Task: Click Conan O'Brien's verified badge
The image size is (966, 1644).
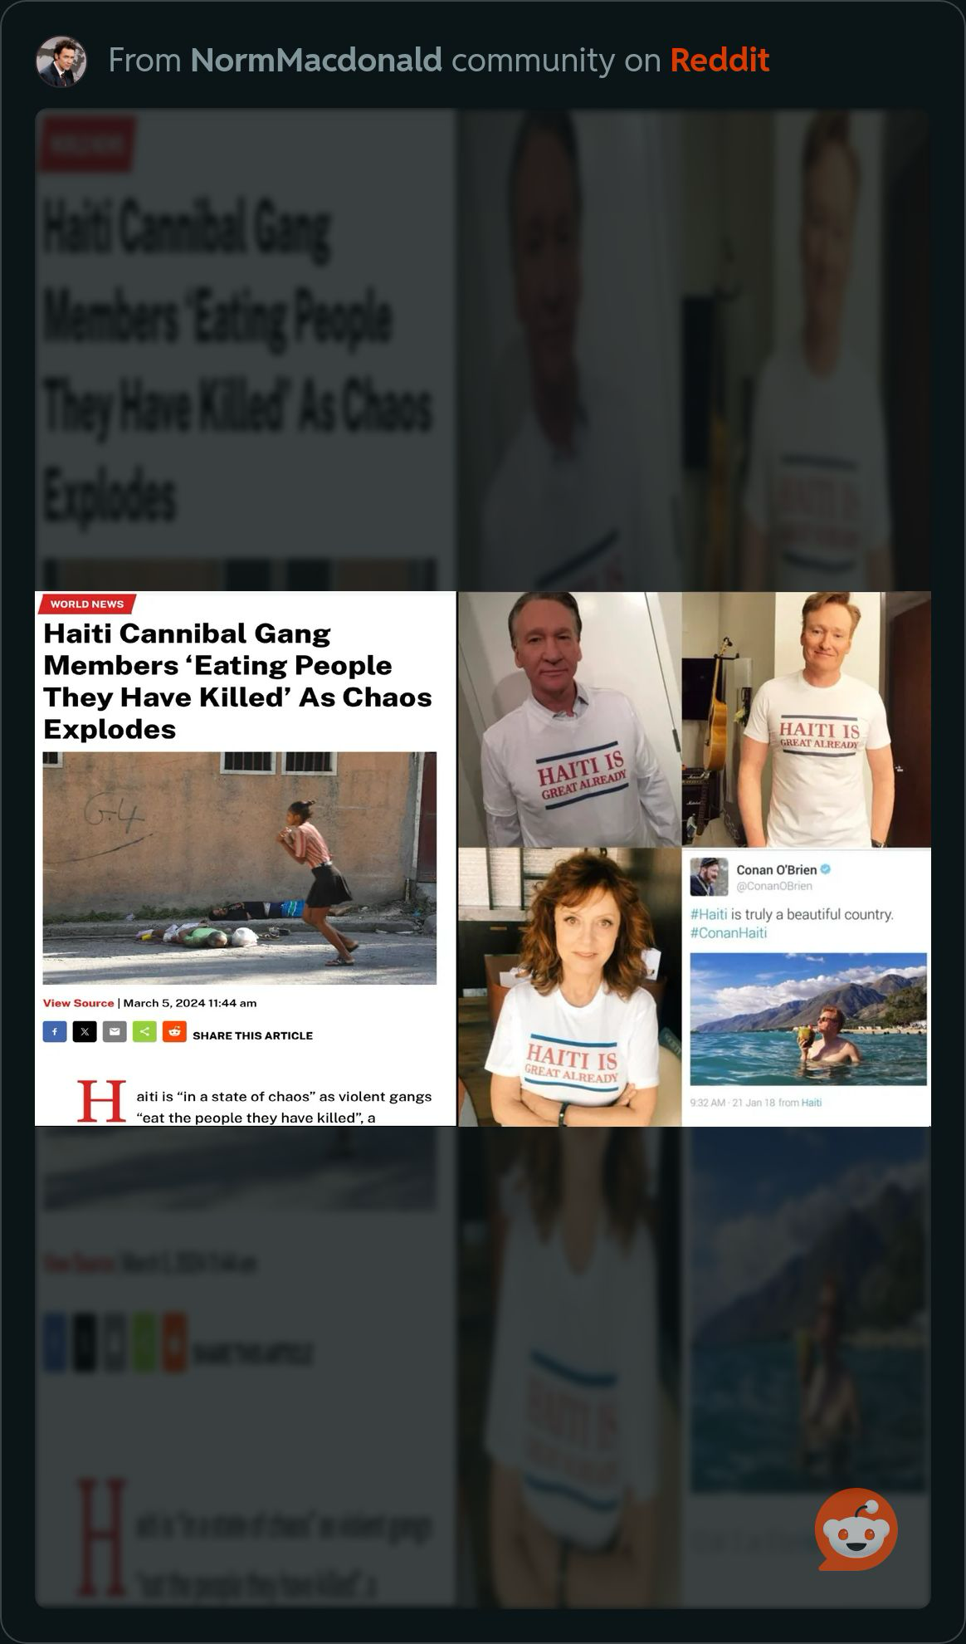Action: tap(827, 869)
